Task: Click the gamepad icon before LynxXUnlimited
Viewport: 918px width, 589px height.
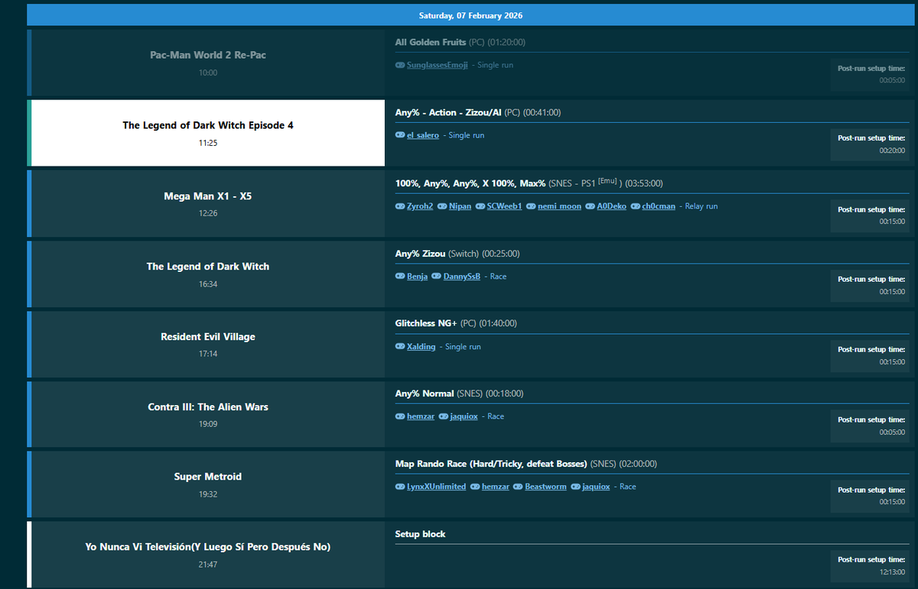Action: [x=400, y=487]
